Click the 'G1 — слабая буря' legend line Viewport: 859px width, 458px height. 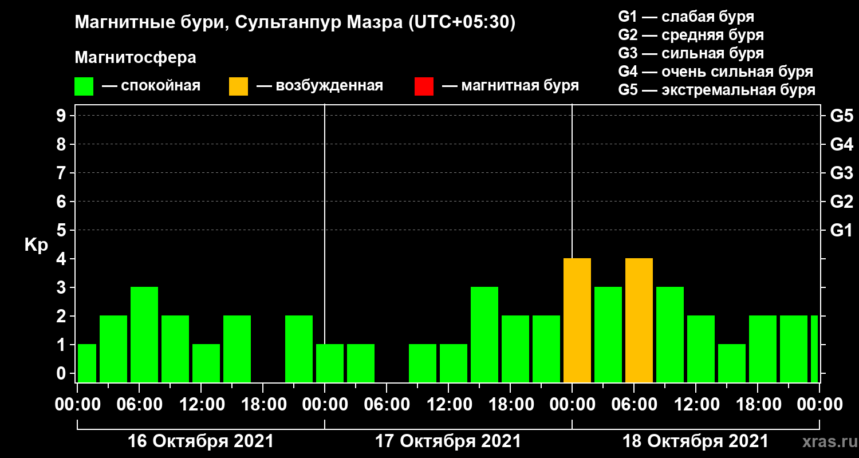[686, 17]
